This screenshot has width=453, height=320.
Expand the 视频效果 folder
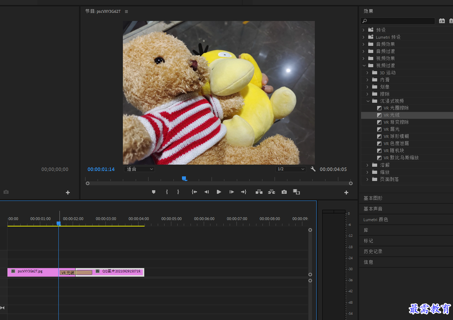coord(364,58)
